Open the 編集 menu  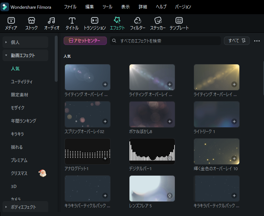click(x=90, y=7)
